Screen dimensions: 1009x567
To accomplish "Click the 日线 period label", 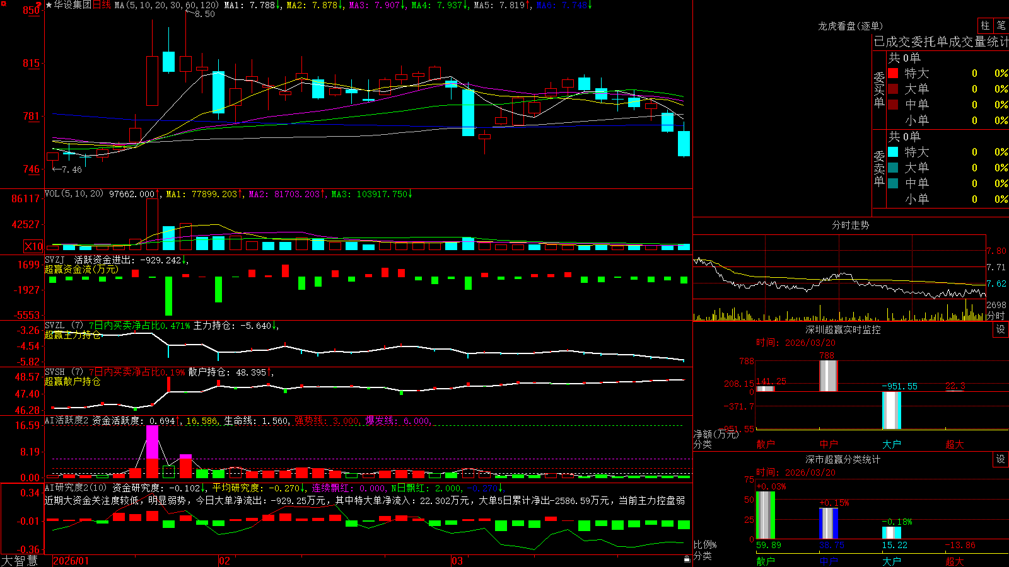I will 102,5.
